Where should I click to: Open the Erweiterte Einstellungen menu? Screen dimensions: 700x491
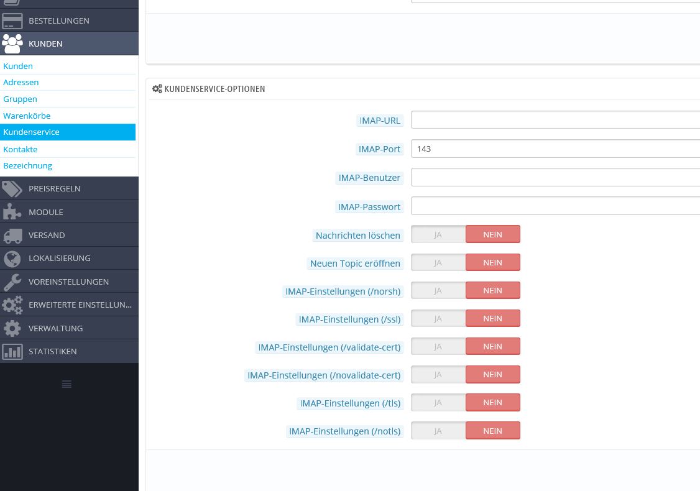point(69,305)
